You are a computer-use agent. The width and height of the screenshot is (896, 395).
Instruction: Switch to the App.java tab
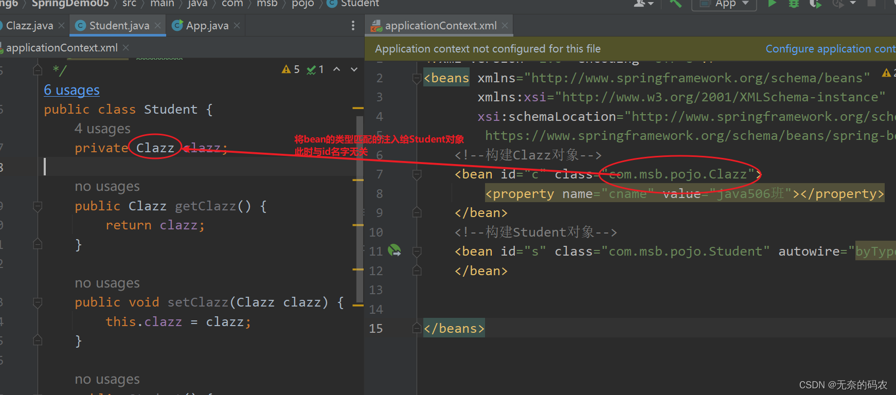coord(207,25)
